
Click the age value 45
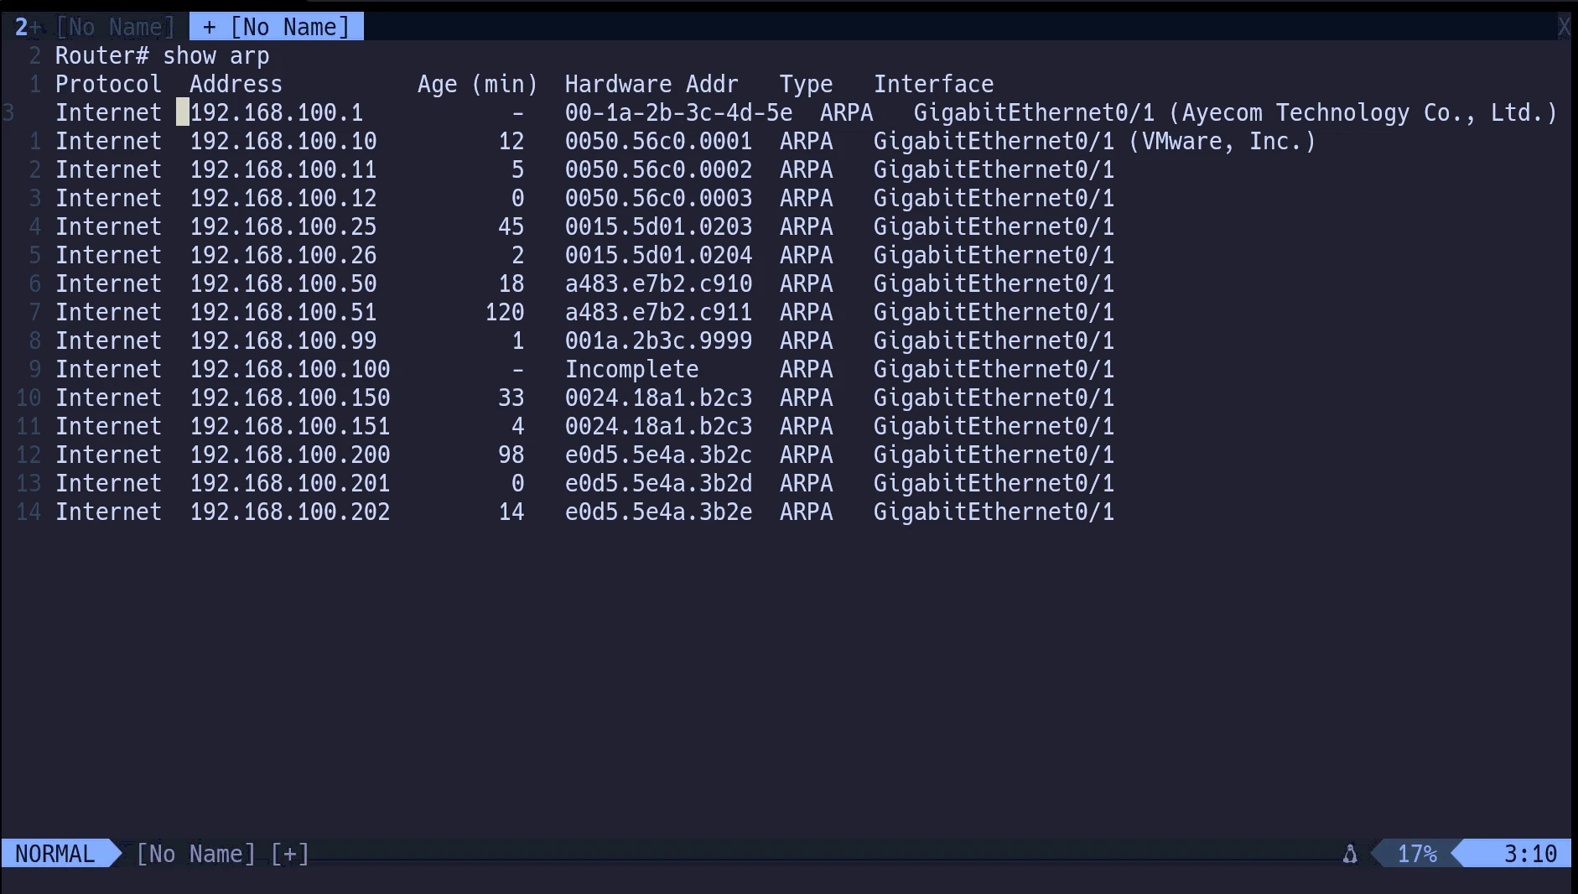pos(511,227)
